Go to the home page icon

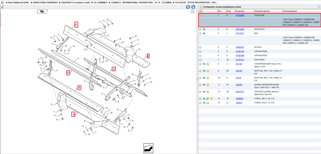coord(2,3)
